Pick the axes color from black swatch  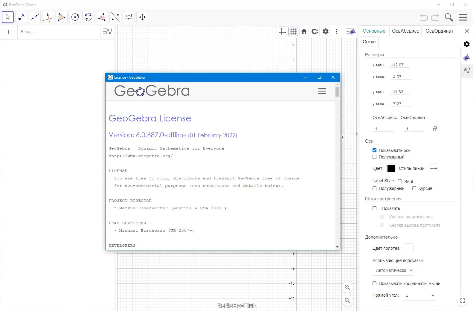(391, 168)
